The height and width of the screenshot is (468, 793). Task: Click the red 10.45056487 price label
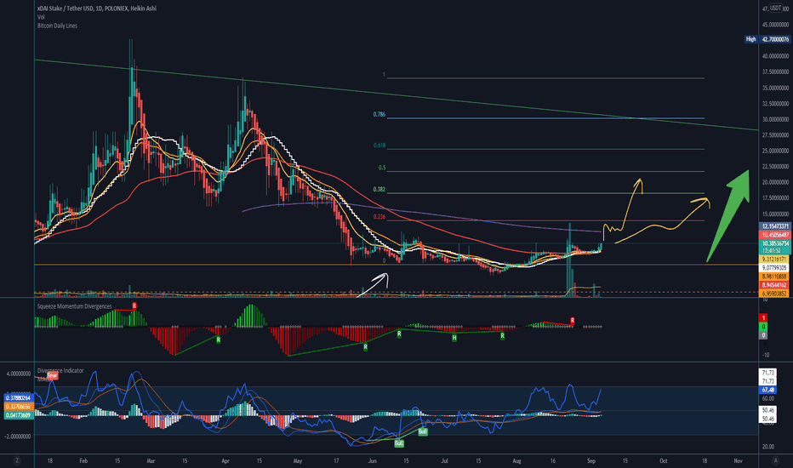[x=775, y=235]
